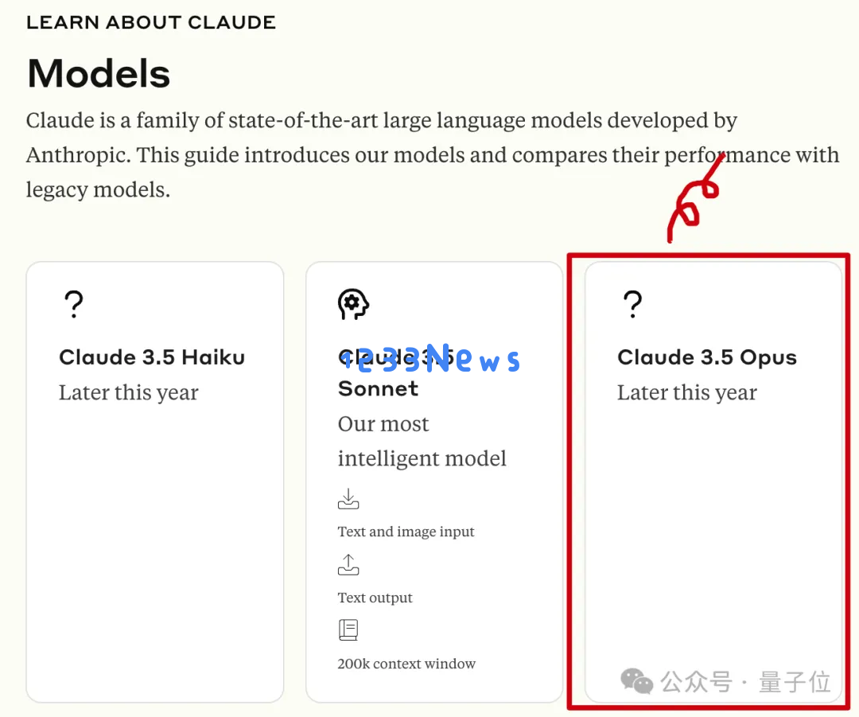Image resolution: width=859 pixels, height=717 pixels.
Task: Click the 'Text and image input' label
Action: coord(406,532)
